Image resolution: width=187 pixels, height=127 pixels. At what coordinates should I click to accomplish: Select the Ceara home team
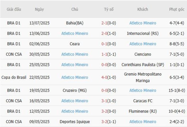click(75, 44)
